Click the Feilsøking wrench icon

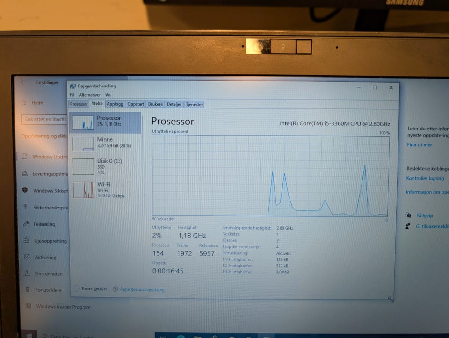[x=26, y=223]
